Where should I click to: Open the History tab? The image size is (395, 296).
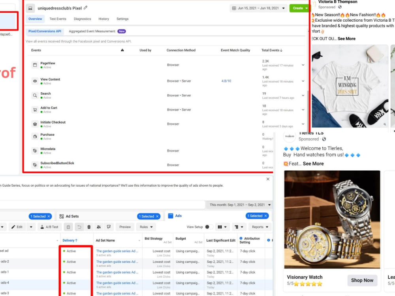point(104,19)
